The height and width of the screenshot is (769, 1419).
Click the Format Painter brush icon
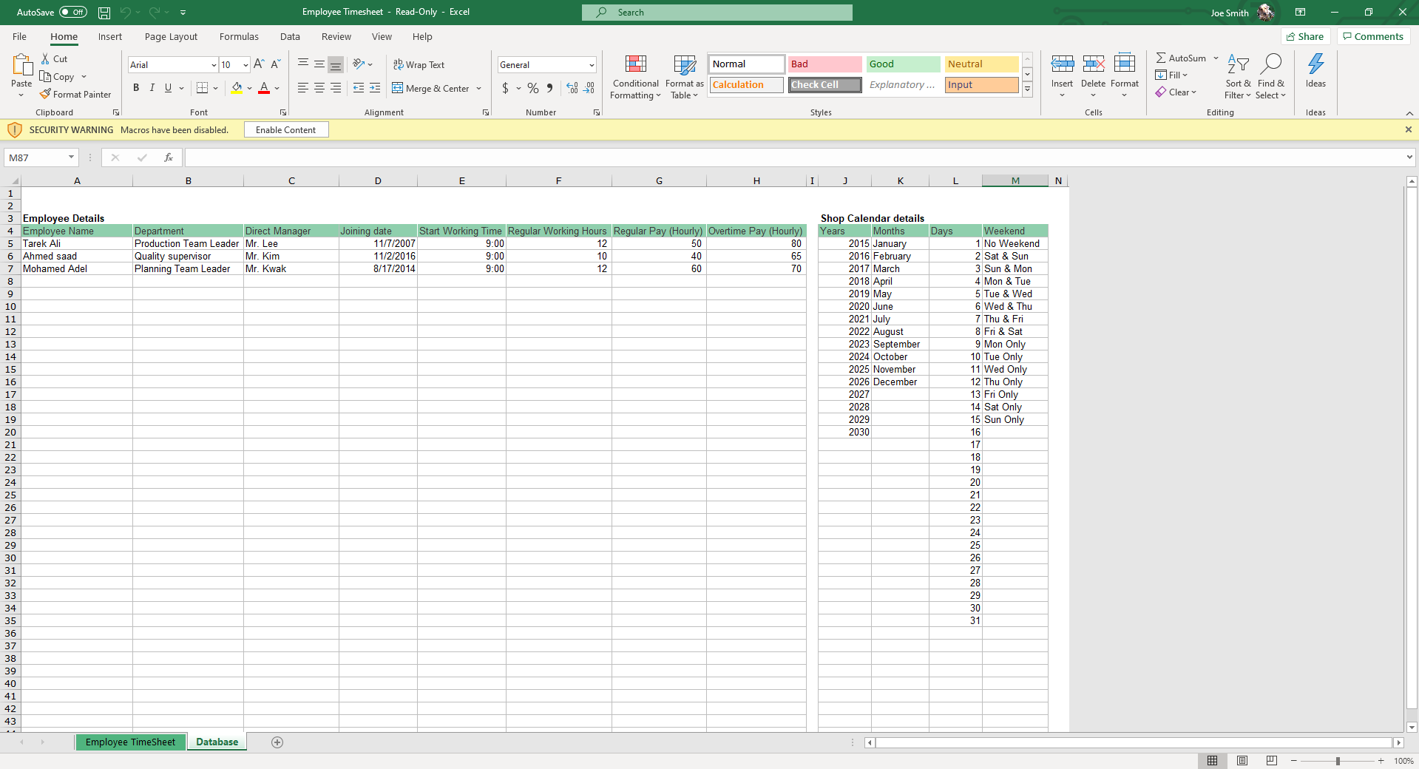46,94
